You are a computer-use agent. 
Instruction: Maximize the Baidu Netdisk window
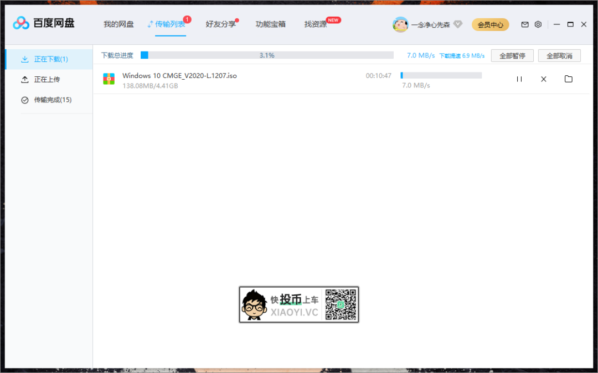[570, 24]
